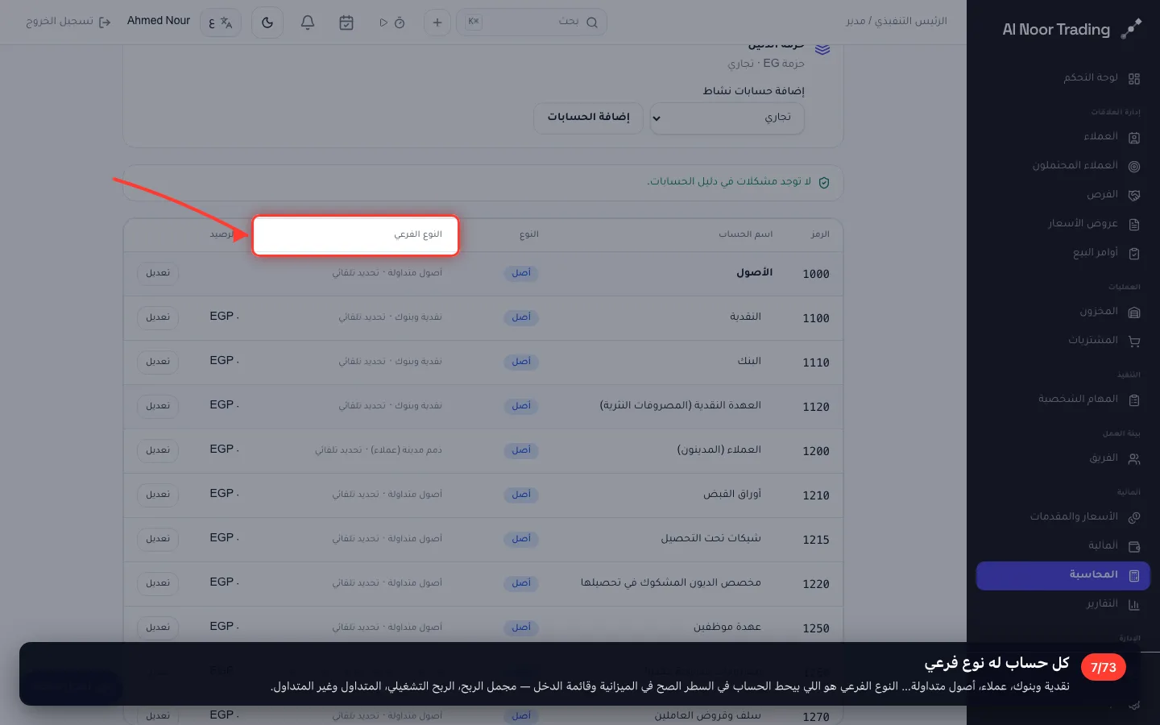The width and height of the screenshot is (1160, 725).
Task: Click the target icon for العملاء المحتملون
Action: click(x=1134, y=167)
